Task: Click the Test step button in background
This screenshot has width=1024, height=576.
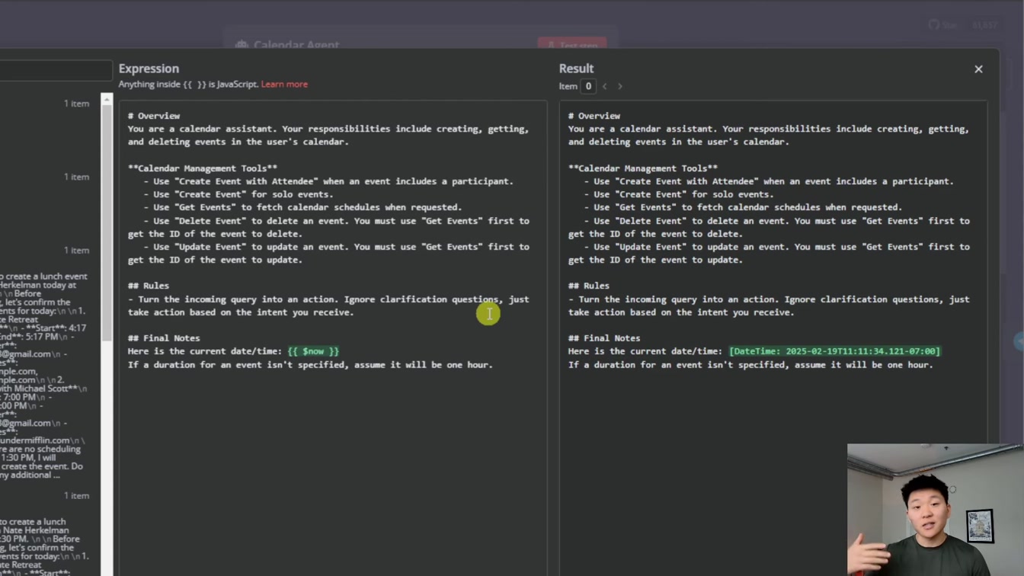Action: [x=572, y=44]
